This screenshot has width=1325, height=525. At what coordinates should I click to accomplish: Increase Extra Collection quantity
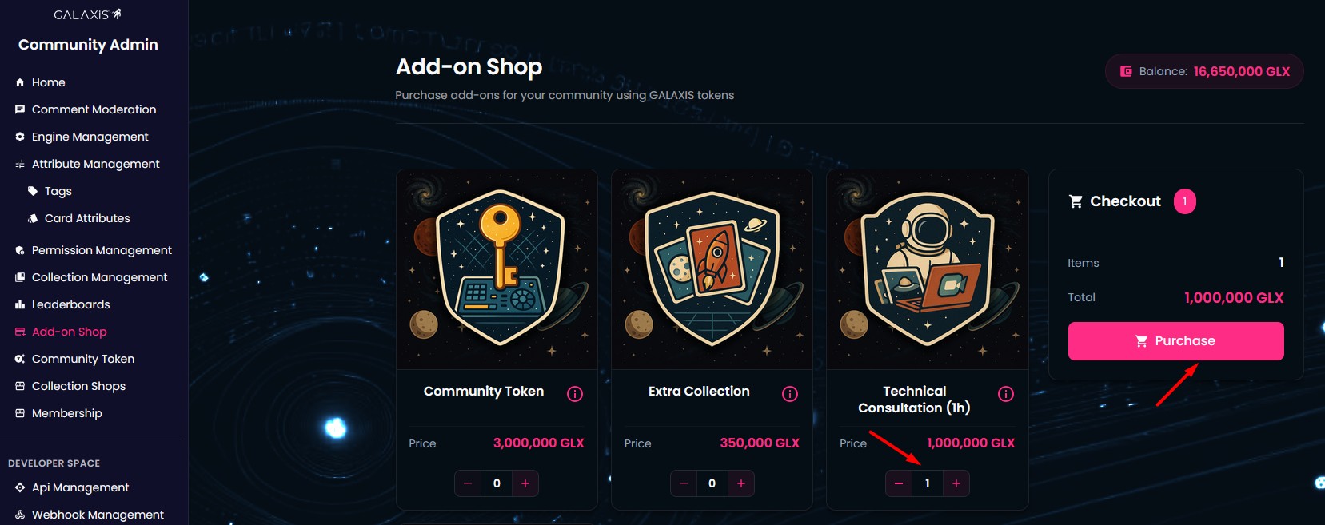tap(741, 483)
